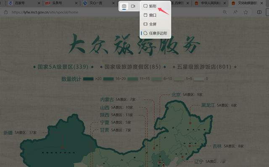The width and height of the screenshot is (269, 167).
Task: Click the 北京 5A景区 label
Action: pyautogui.click(x=187, y=95)
